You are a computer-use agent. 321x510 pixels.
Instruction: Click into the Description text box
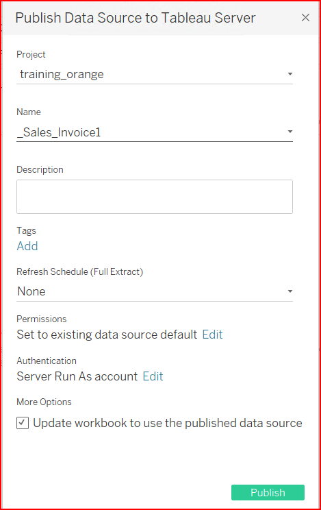click(x=155, y=197)
